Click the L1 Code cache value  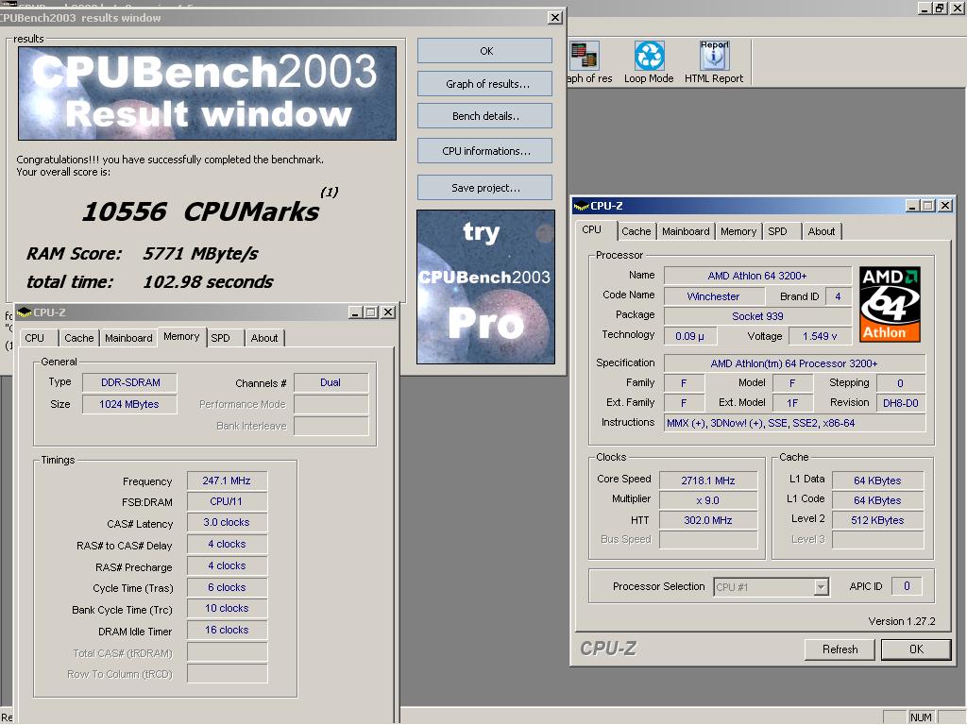click(x=877, y=500)
